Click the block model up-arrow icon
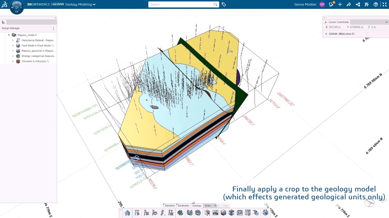Viewport: 389px width, 218px height. pos(223,213)
